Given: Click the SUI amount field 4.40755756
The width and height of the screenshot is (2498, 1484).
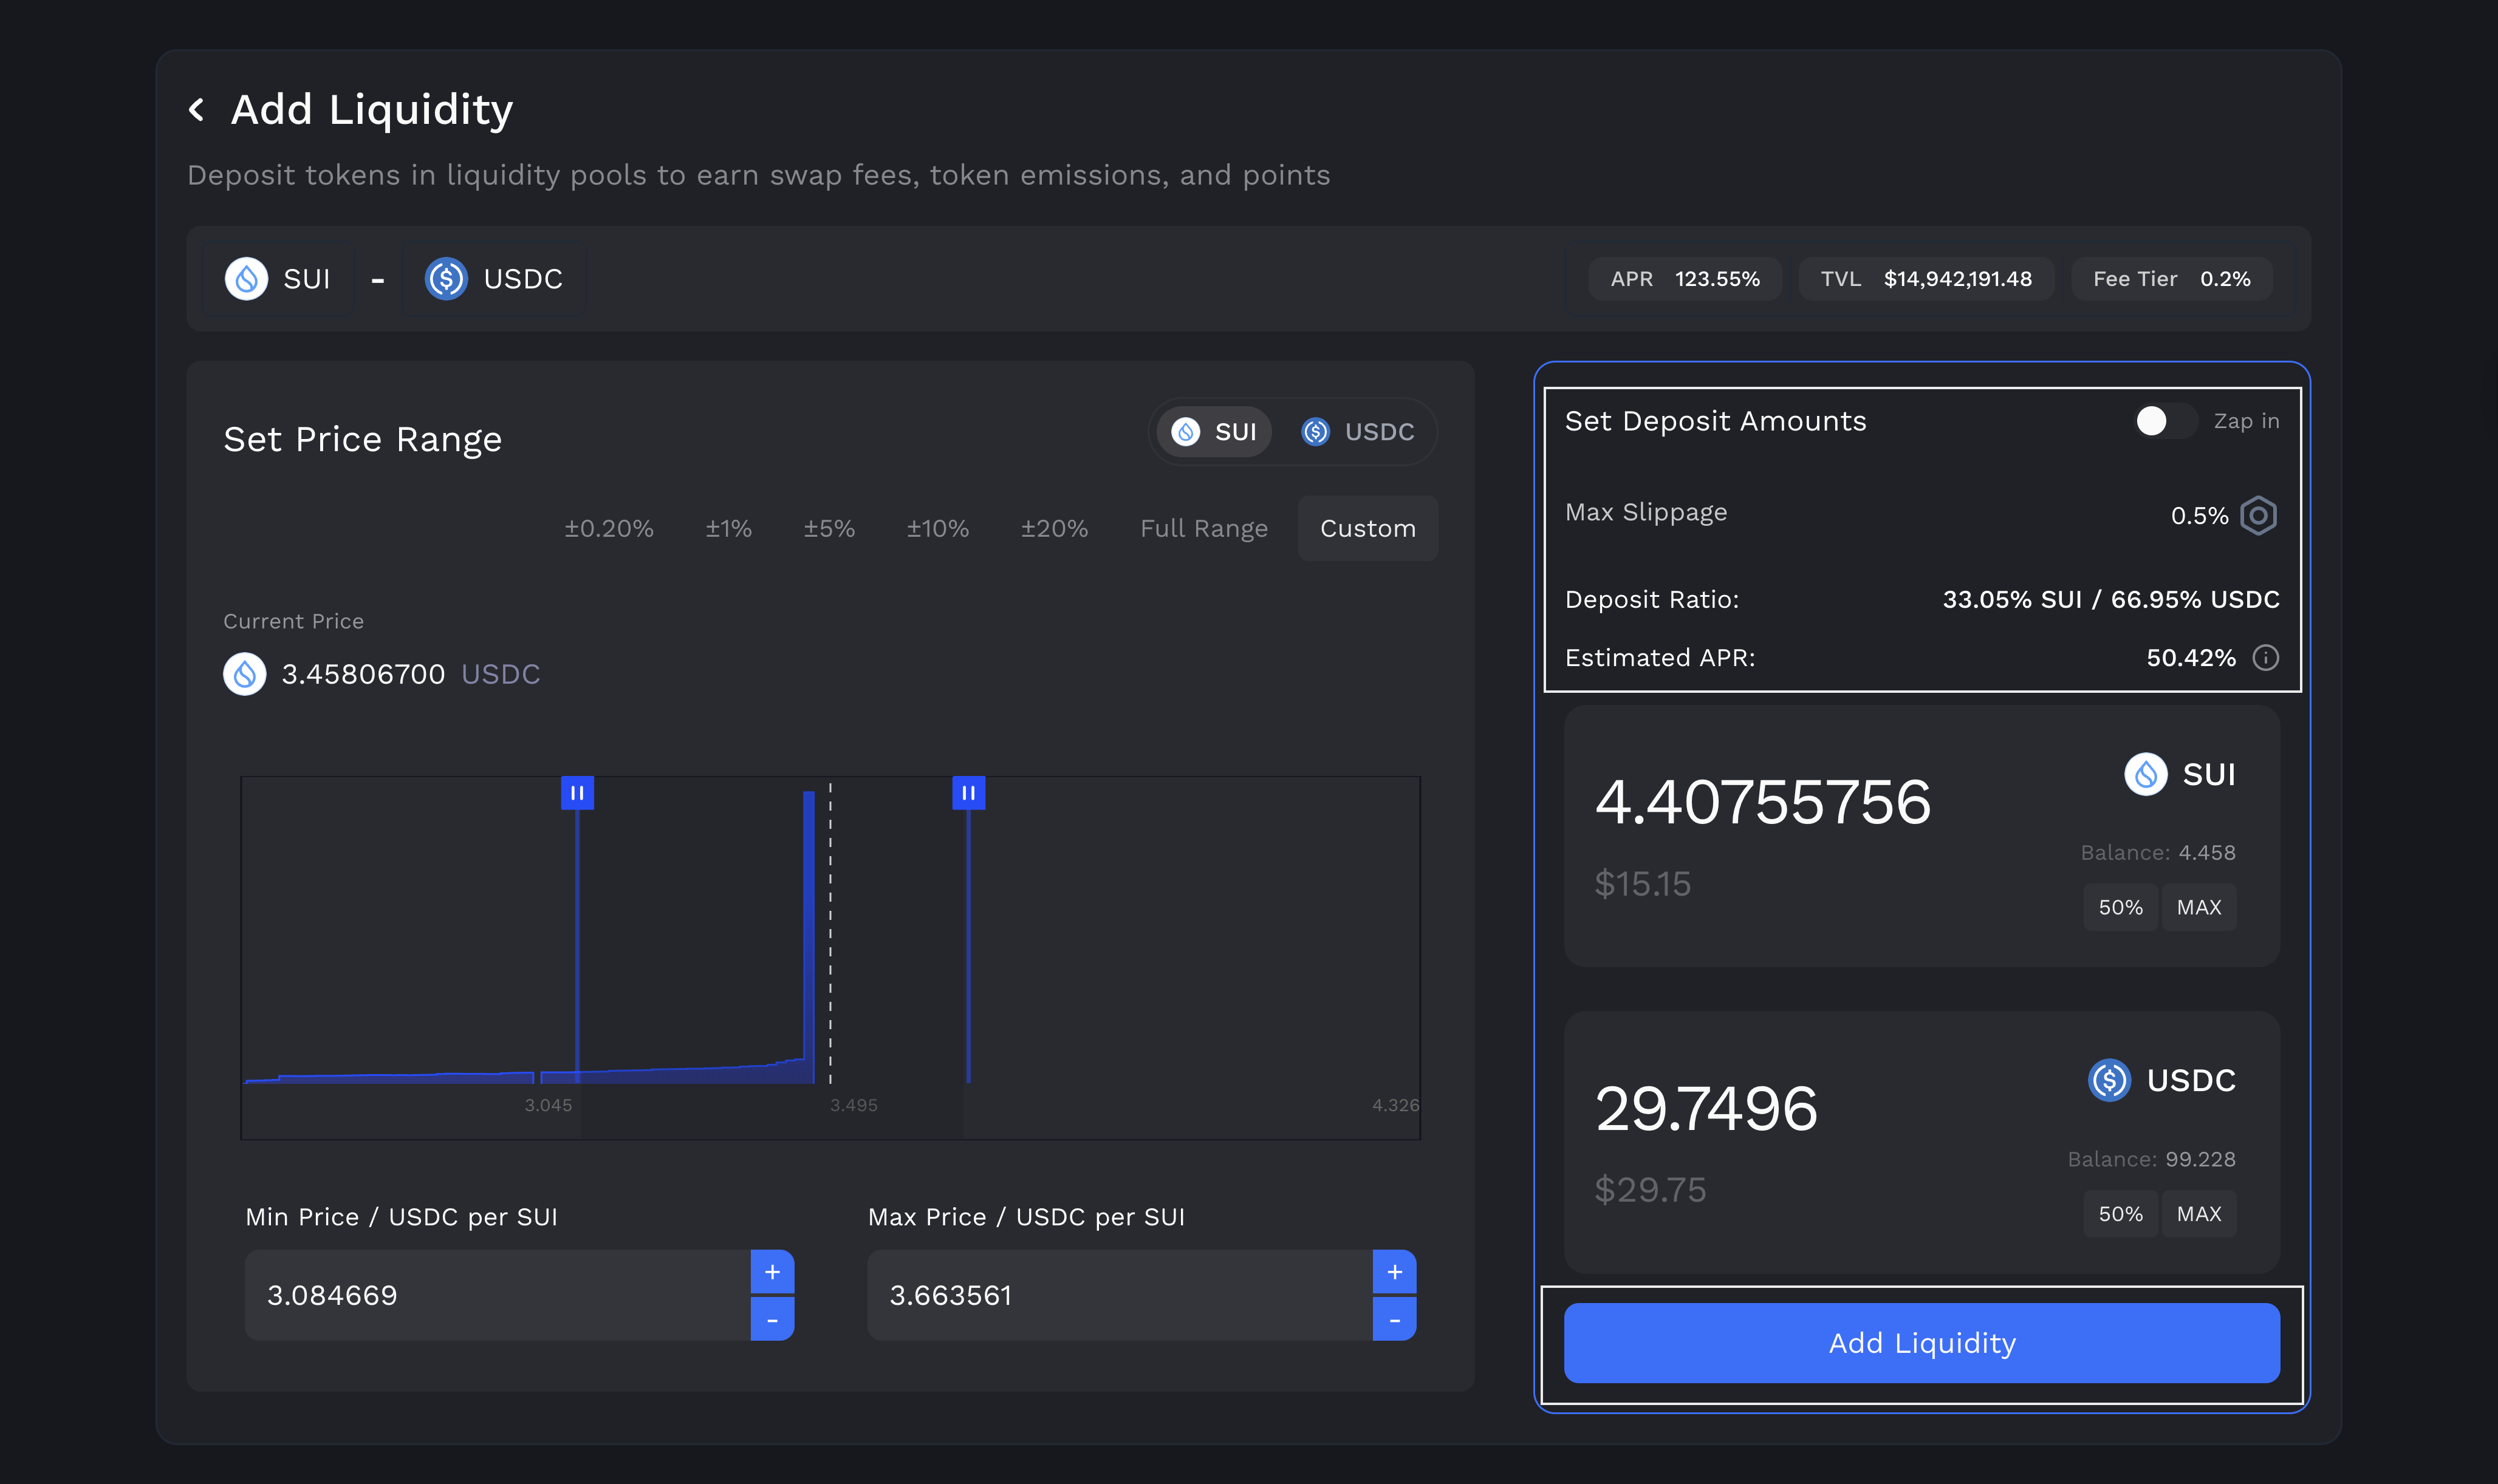Looking at the screenshot, I should coord(1763,802).
